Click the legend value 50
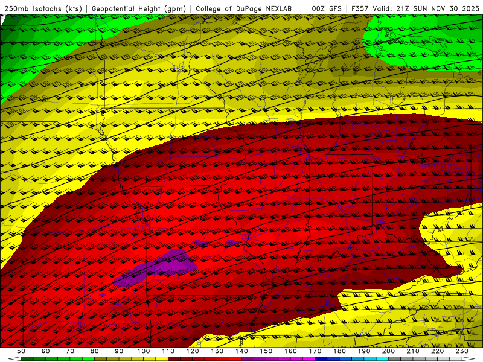This screenshot has width=483, height=362. 21,351
